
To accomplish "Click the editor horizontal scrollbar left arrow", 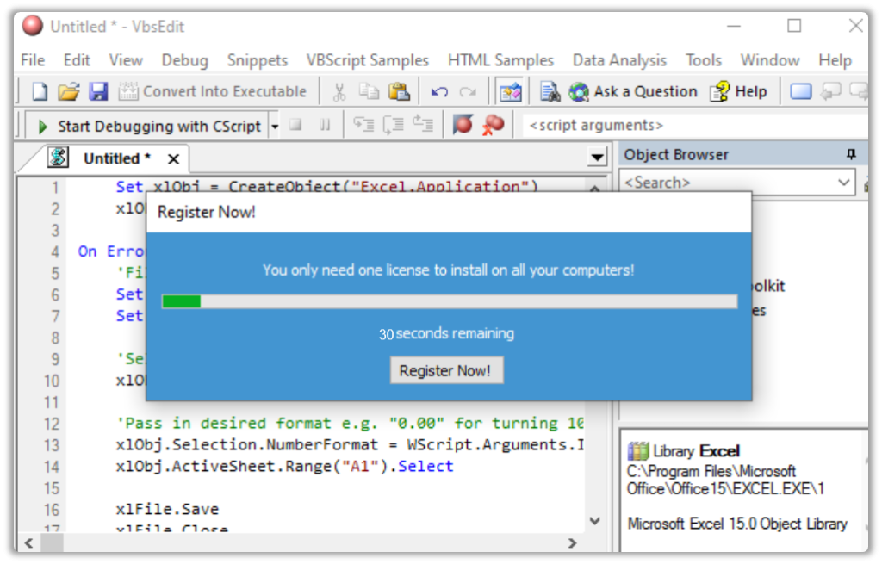I will [28, 543].
